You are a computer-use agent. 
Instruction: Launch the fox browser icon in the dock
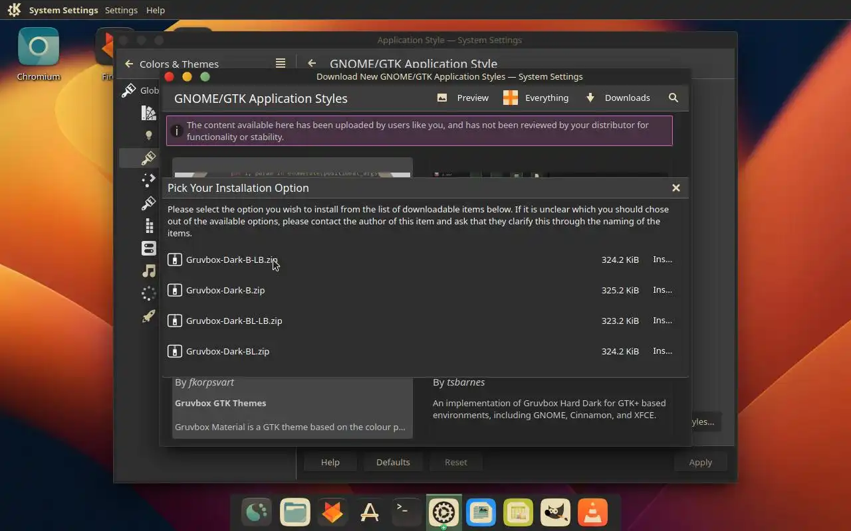click(332, 512)
